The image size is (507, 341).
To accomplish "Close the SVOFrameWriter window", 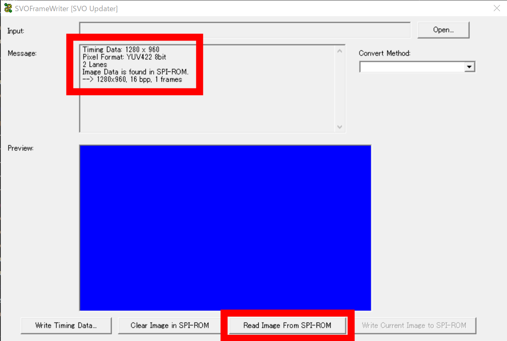I will coord(497,8).
